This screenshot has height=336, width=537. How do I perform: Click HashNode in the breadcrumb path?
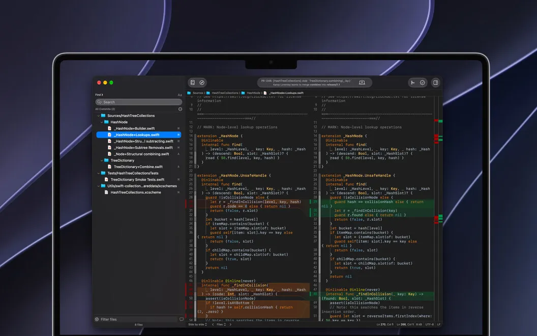pyautogui.click(x=253, y=93)
